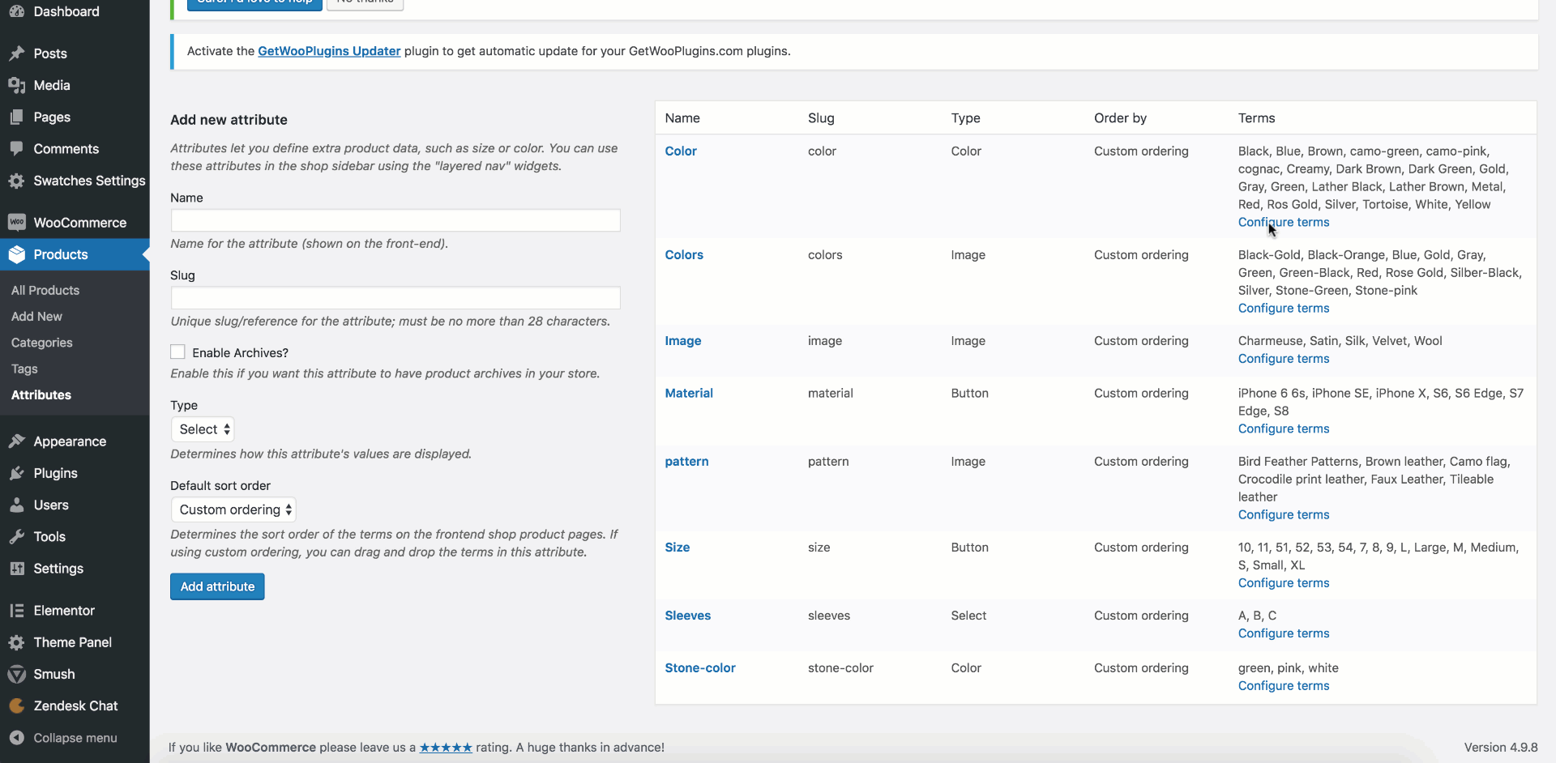The height and width of the screenshot is (763, 1556).
Task: Open the Default sort order dropdown
Action: click(x=233, y=509)
